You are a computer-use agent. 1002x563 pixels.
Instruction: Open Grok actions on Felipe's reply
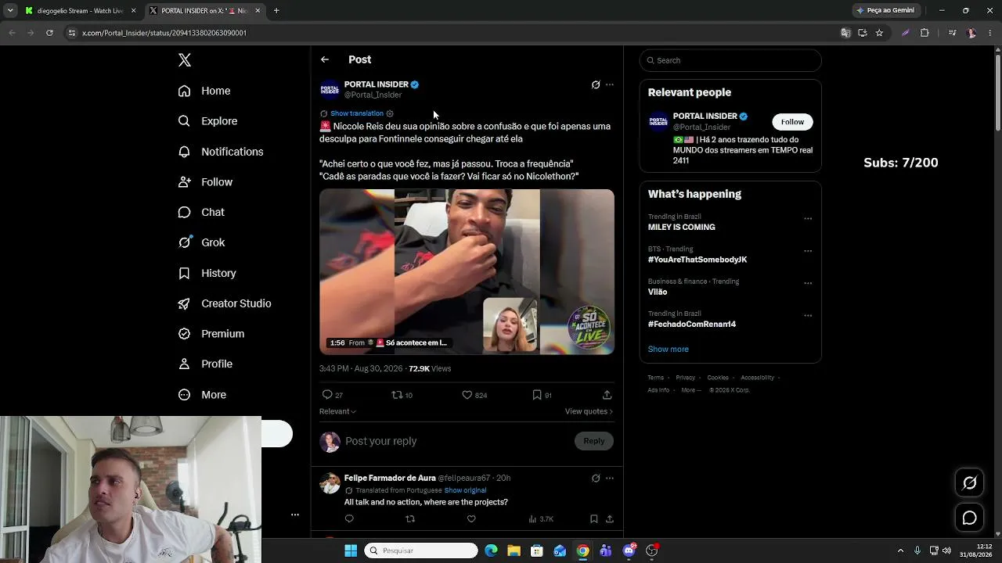[596, 478]
